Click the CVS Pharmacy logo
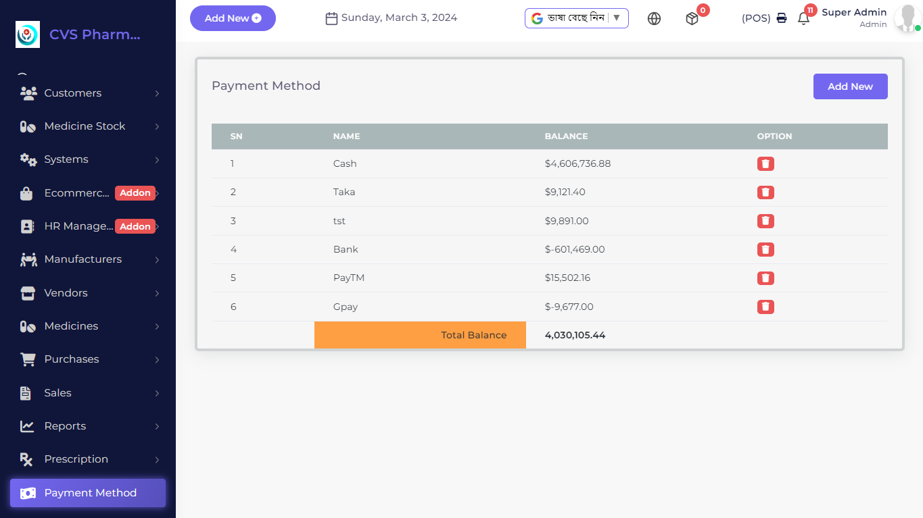The width and height of the screenshot is (923, 518). point(28,34)
